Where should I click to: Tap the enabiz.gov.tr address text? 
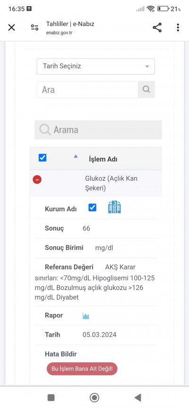[59, 33]
